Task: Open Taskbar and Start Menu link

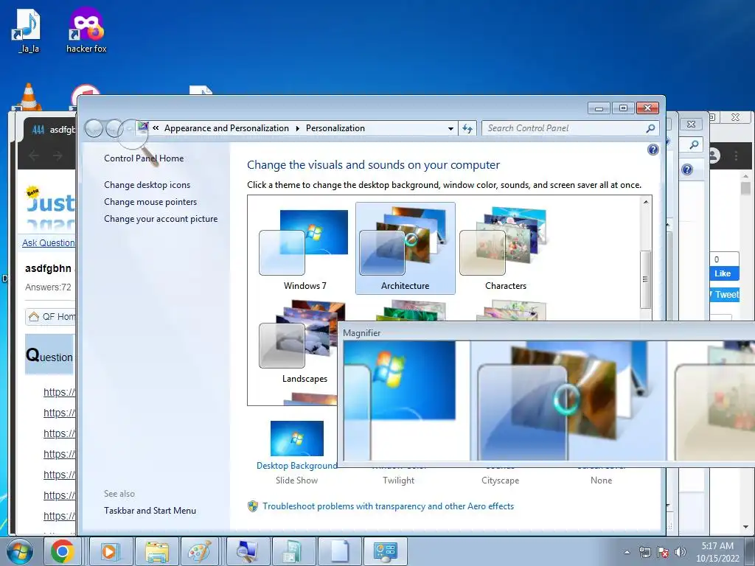Action: pos(150,511)
